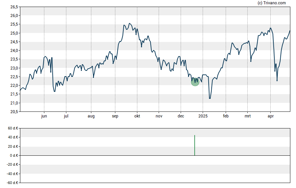
Task: Click the 'apr' month label
Action: coord(271,116)
